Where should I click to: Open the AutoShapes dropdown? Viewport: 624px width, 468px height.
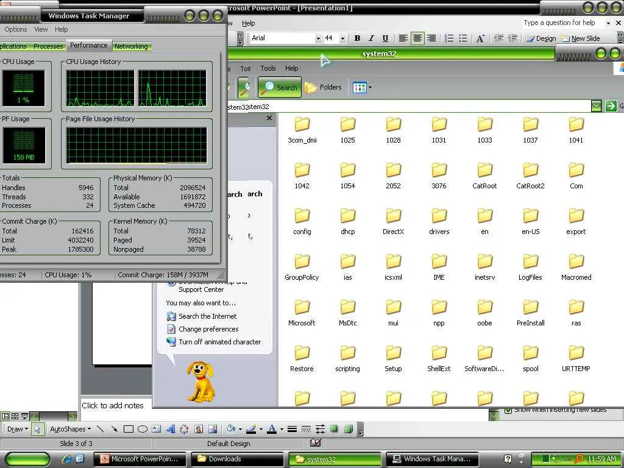(x=70, y=429)
